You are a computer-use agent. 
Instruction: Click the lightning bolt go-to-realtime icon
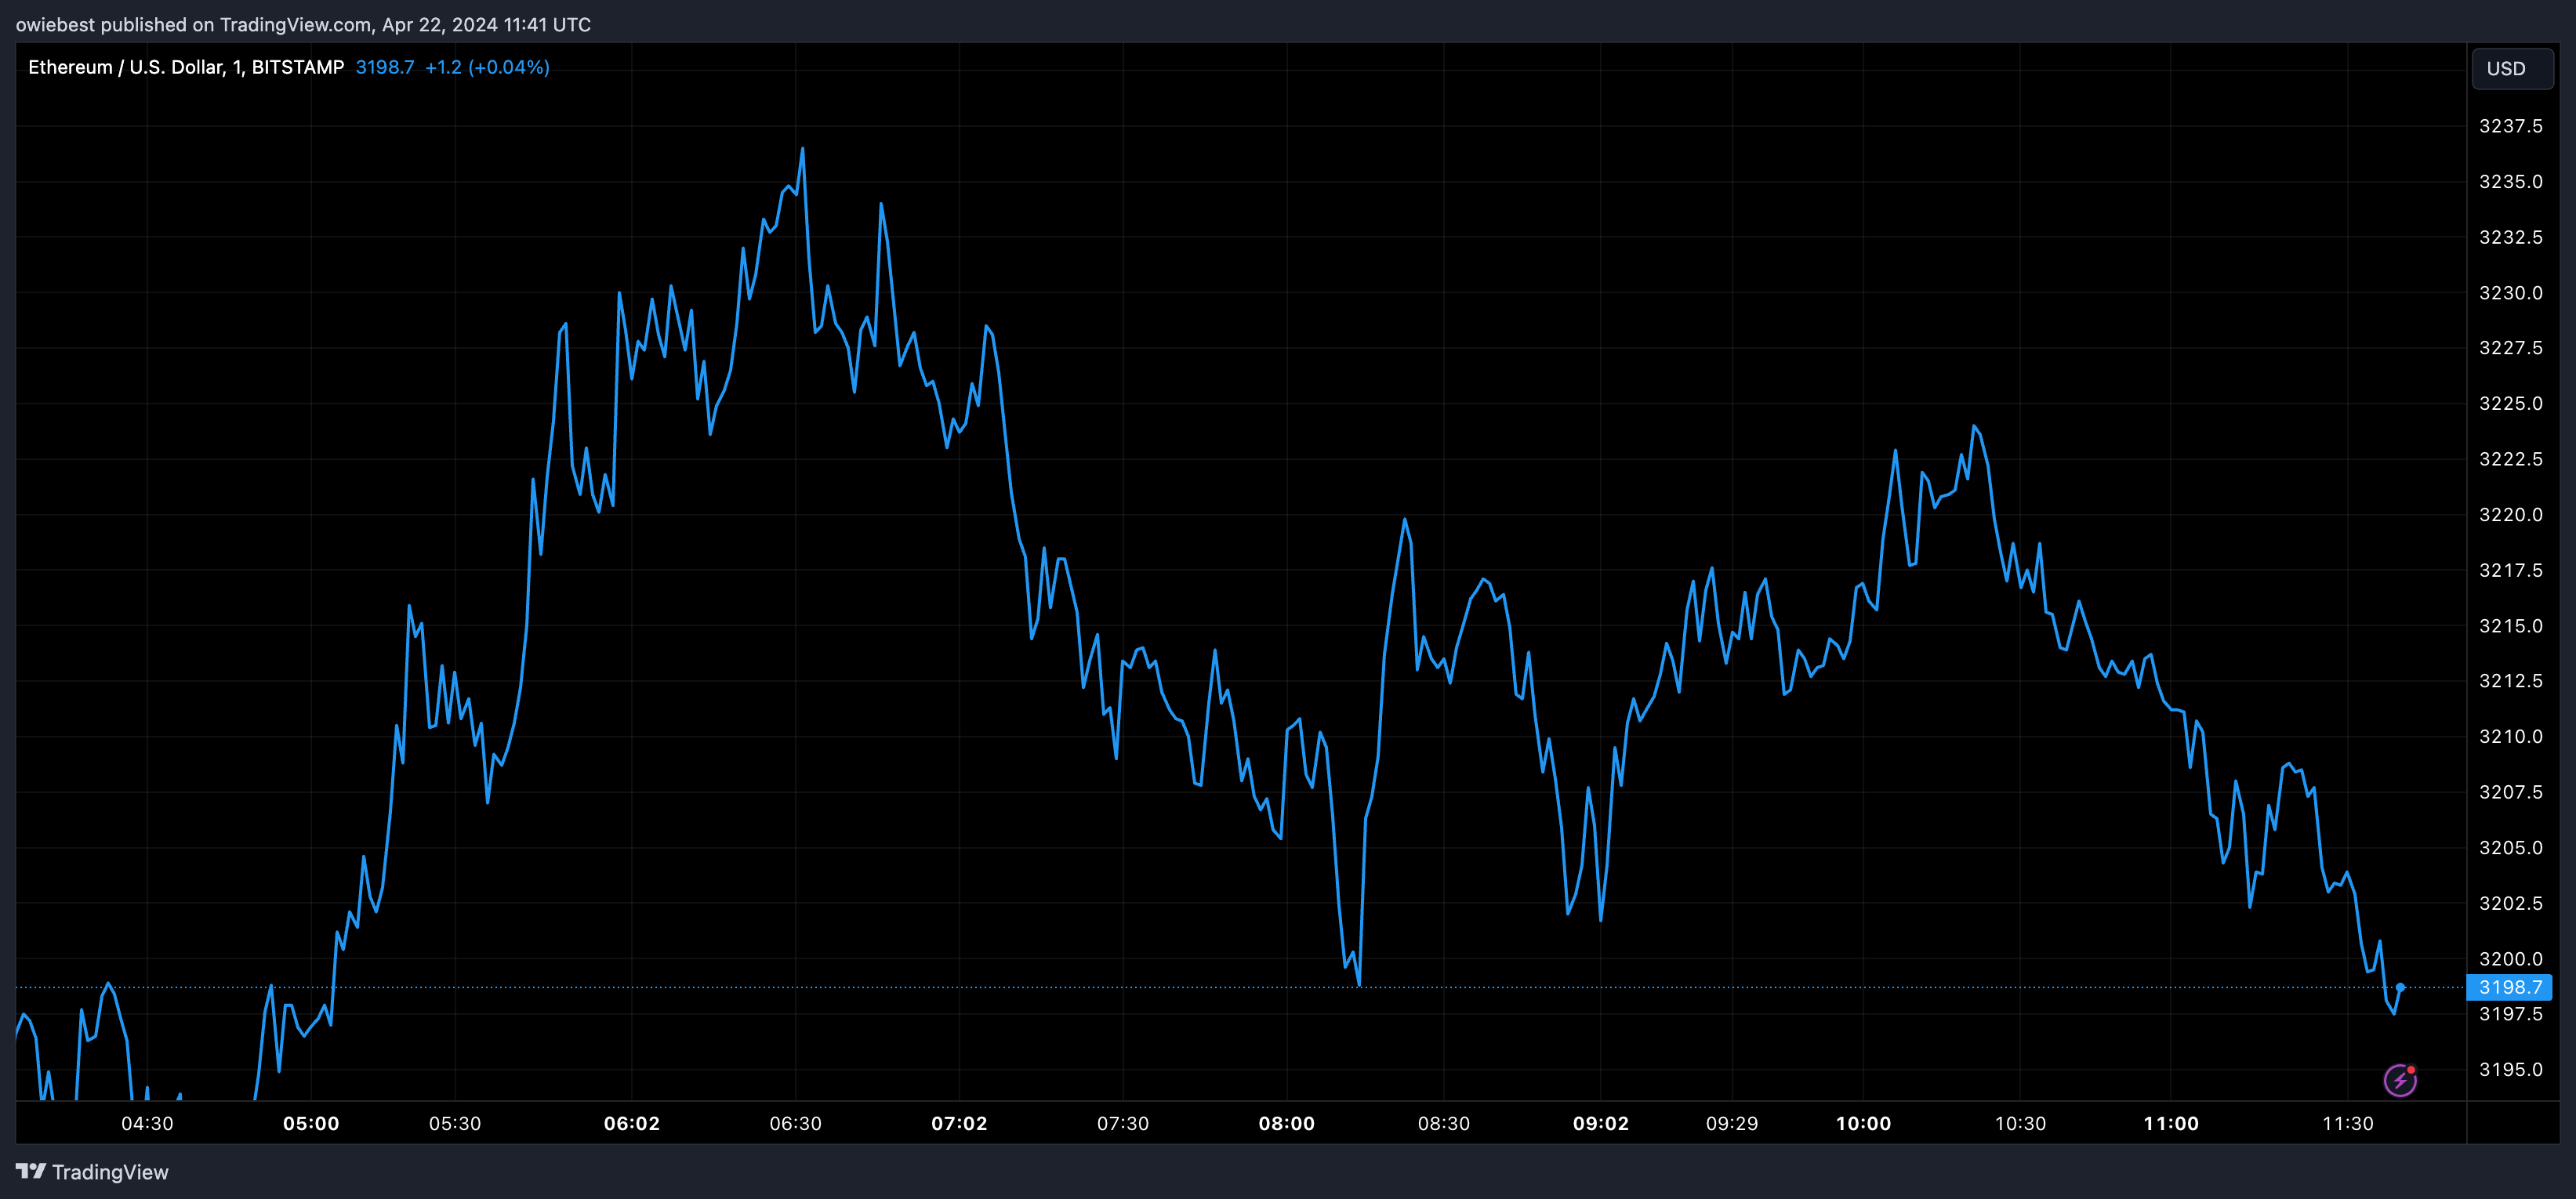(2400, 1080)
